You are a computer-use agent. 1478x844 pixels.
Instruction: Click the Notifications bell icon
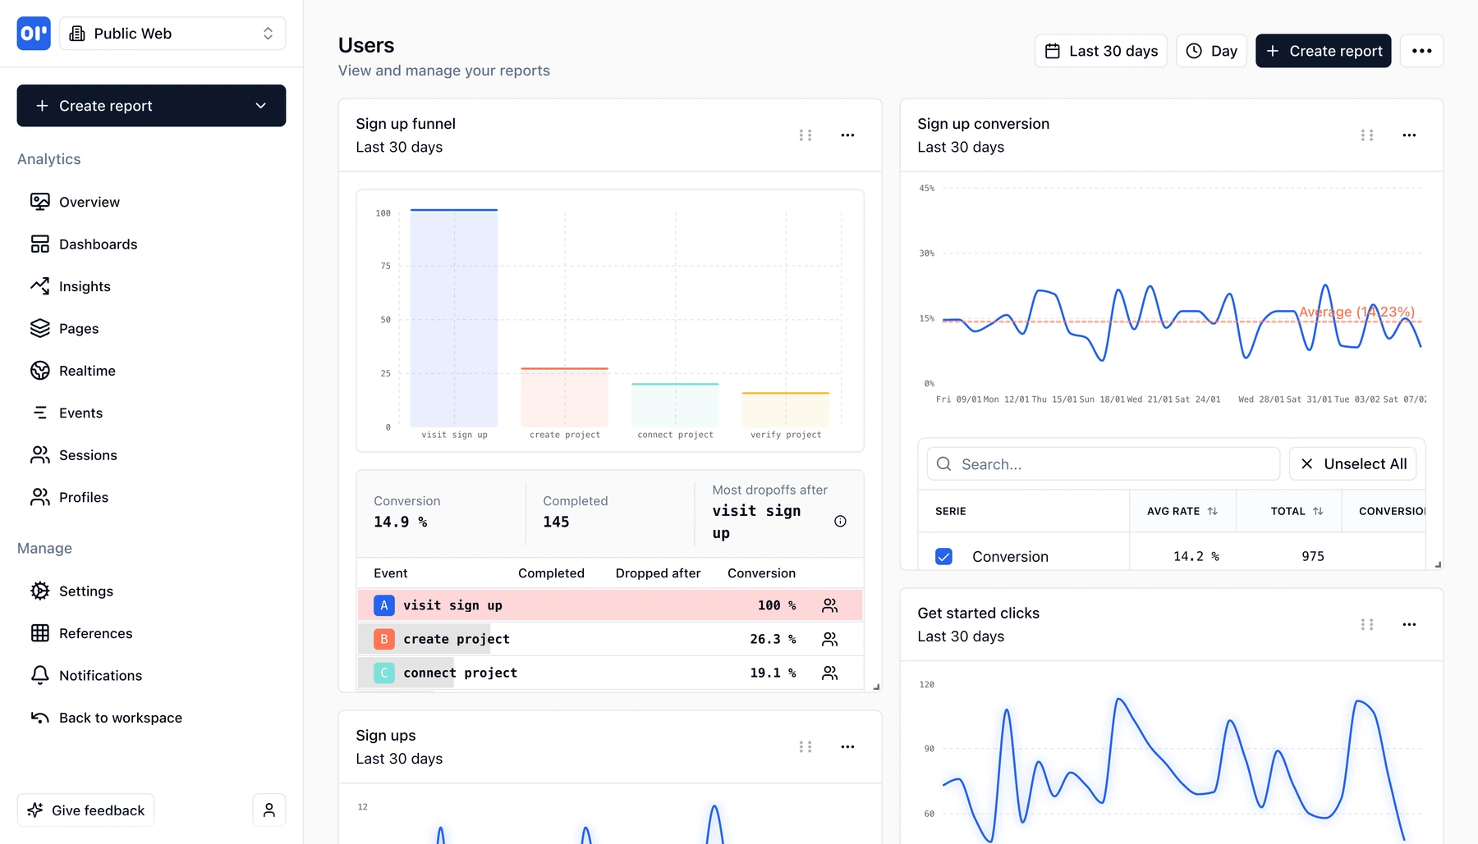40,675
